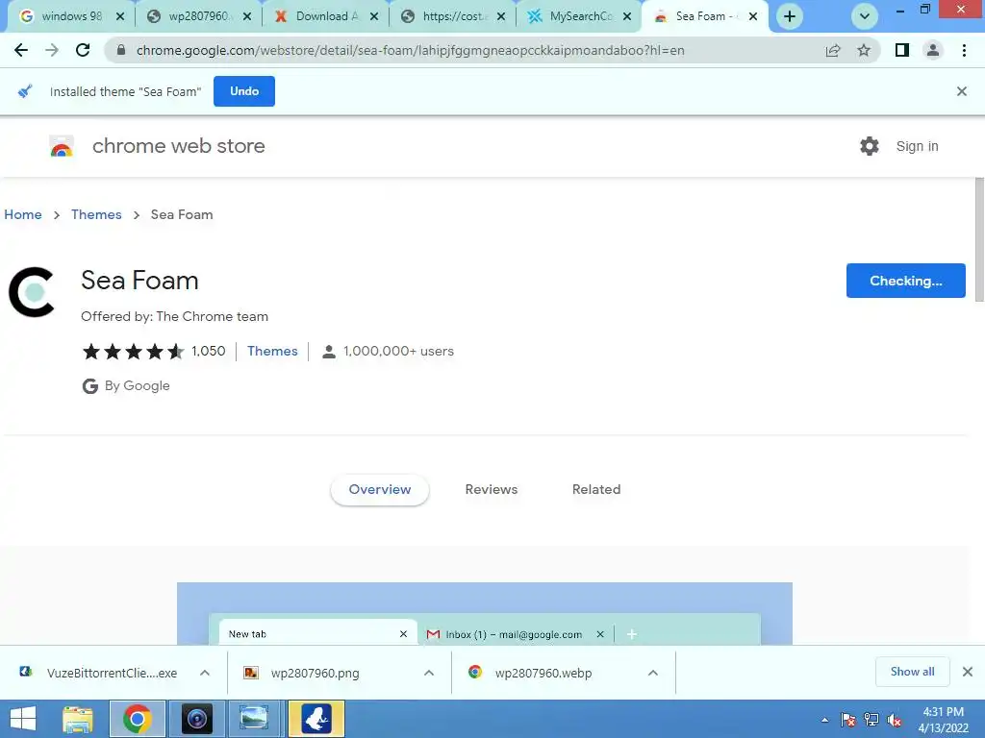This screenshot has height=738, width=985.
Task: Click the address bar URL
Action: pyautogui.click(x=410, y=50)
